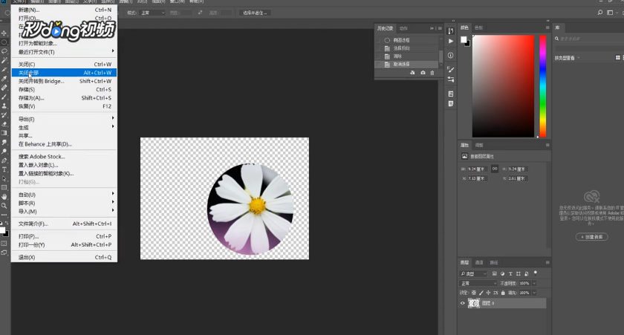Select the Hand tool
Viewport: 624px width, 335px height.
(4, 197)
